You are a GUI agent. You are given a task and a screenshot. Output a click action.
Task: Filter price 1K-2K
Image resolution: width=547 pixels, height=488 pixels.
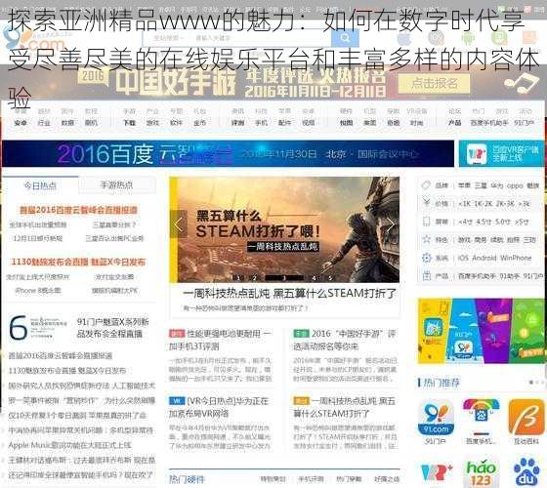[x=484, y=204]
